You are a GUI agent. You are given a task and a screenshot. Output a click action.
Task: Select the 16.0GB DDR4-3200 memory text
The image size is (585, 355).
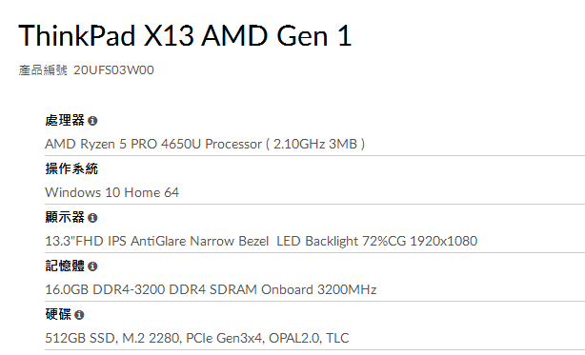click(105, 289)
